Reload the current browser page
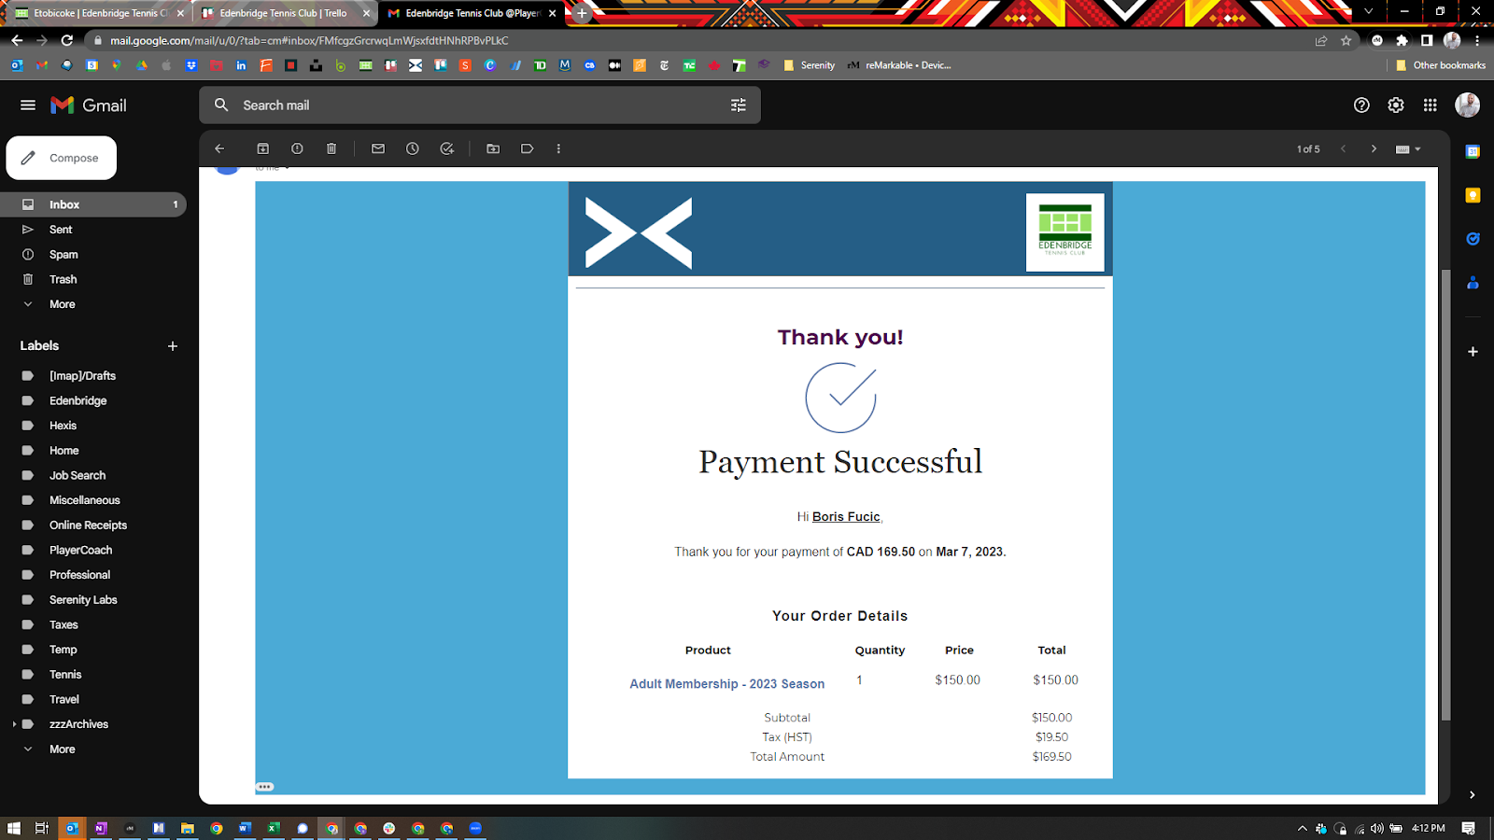This screenshot has width=1494, height=840. (x=67, y=40)
